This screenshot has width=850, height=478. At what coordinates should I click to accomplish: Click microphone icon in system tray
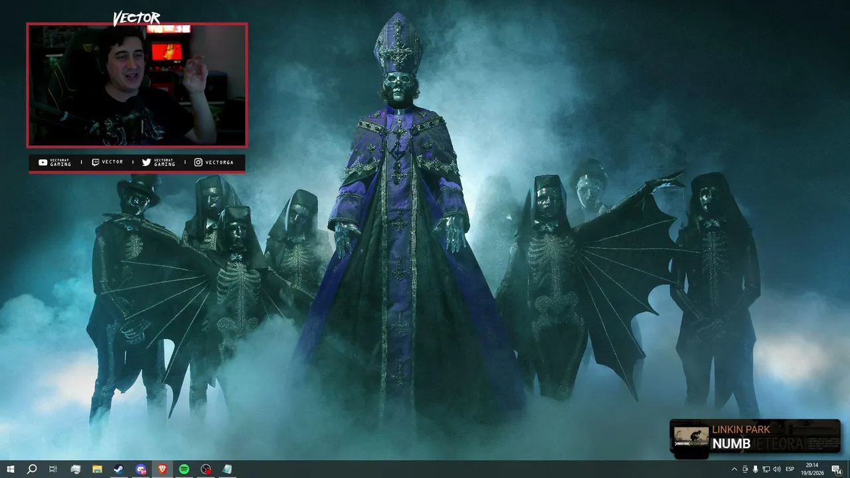pyautogui.click(x=756, y=469)
